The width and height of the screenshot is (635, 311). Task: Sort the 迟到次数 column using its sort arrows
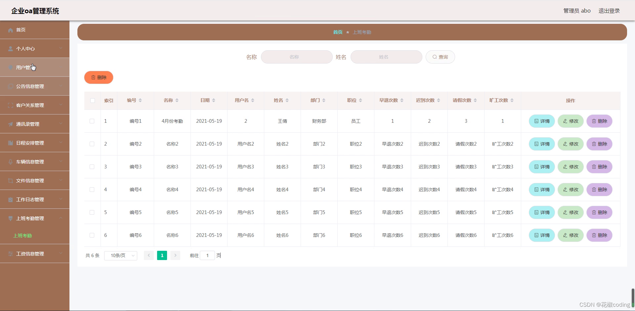click(439, 101)
